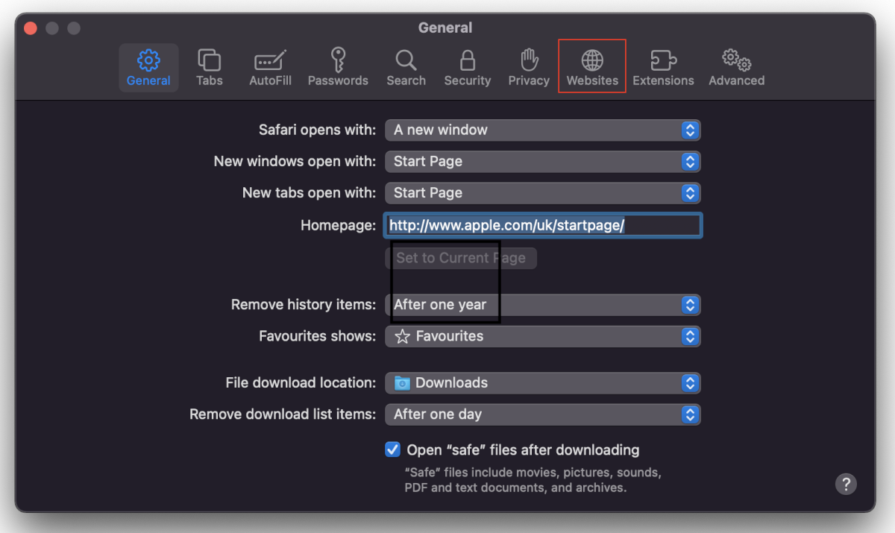Change the File download location dropdown
This screenshot has width=895, height=533.
click(542, 382)
